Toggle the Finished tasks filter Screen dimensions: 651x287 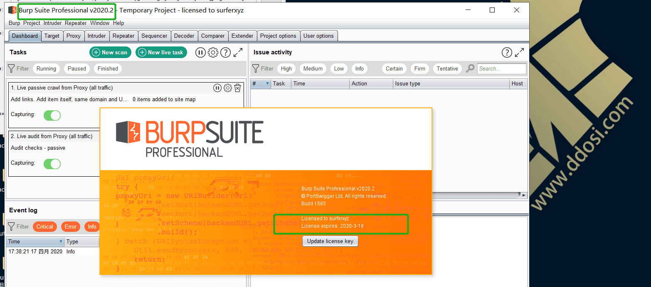[108, 68]
